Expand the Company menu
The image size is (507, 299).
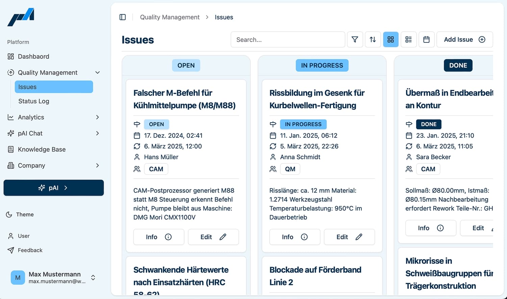click(97, 165)
